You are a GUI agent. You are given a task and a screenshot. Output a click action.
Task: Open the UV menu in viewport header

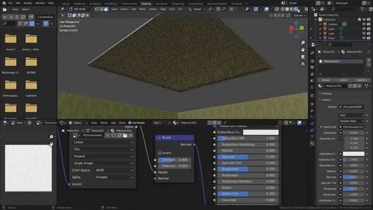pos(180,9)
